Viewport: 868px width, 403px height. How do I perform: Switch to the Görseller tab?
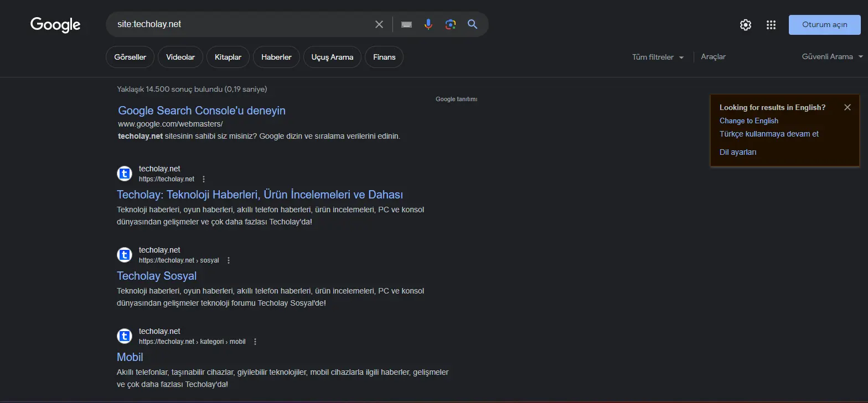tap(130, 57)
